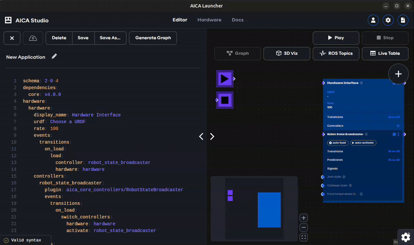Click the cloud upload icon

click(33, 38)
